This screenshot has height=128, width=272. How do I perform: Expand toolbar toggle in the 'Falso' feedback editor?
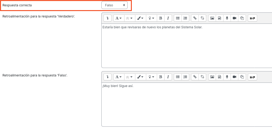(107, 77)
